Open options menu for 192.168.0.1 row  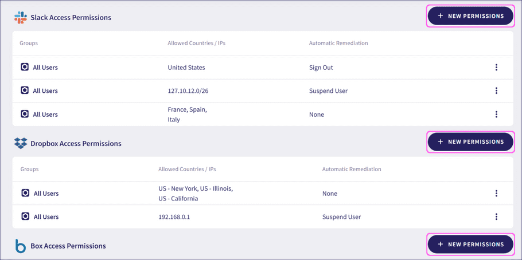click(496, 217)
